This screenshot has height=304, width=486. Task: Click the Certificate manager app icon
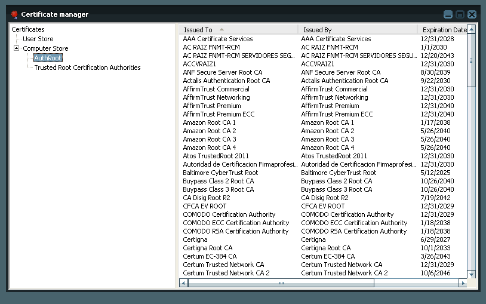click(14, 14)
